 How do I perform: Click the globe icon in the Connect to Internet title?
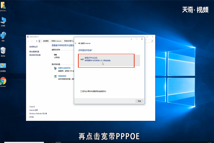click(79, 43)
